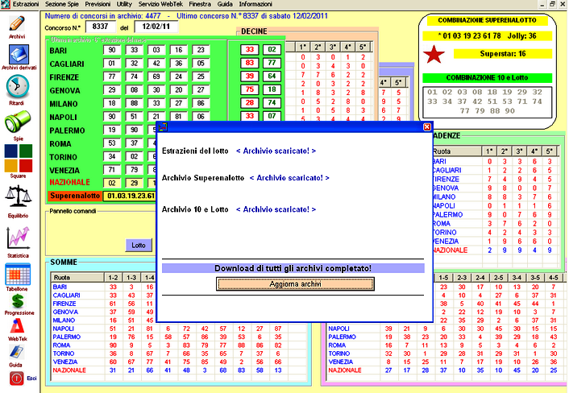Click TORINO row in CADENZE table
The height and width of the screenshot is (393, 569).
[496, 233]
